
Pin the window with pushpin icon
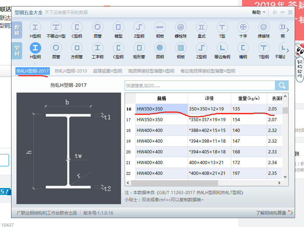tap(275, 13)
